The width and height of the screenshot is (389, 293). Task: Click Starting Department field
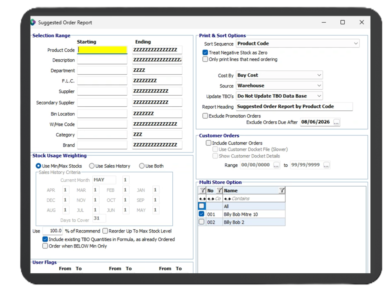102,70
